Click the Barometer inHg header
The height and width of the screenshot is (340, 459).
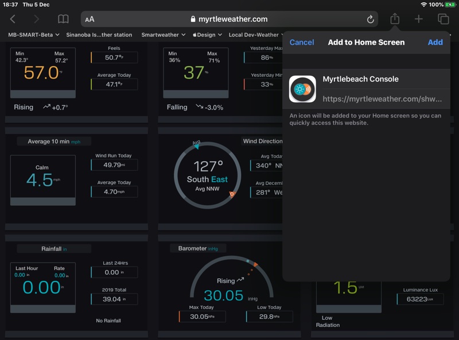(x=198, y=248)
